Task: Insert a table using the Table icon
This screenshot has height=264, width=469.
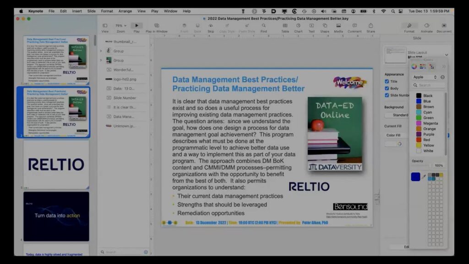Action: point(285,26)
